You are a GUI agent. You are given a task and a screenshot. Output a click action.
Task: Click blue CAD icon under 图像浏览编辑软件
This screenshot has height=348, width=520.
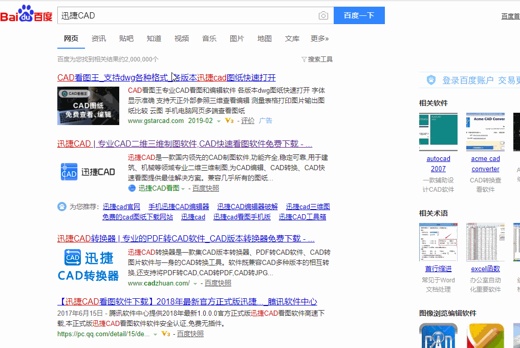coord(439,335)
